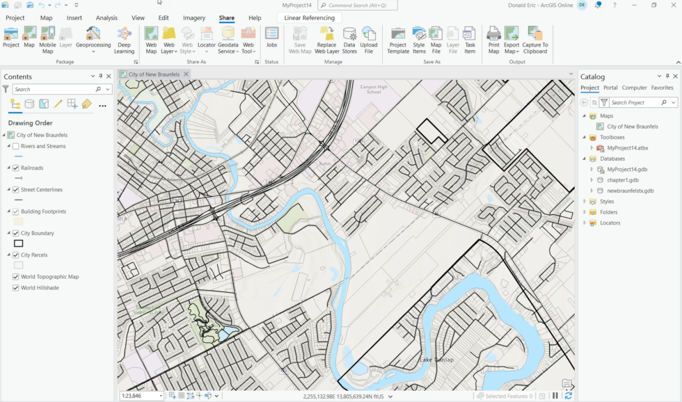
Task: Enable the Rivers and Streams layer
Action: pyautogui.click(x=15, y=146)
